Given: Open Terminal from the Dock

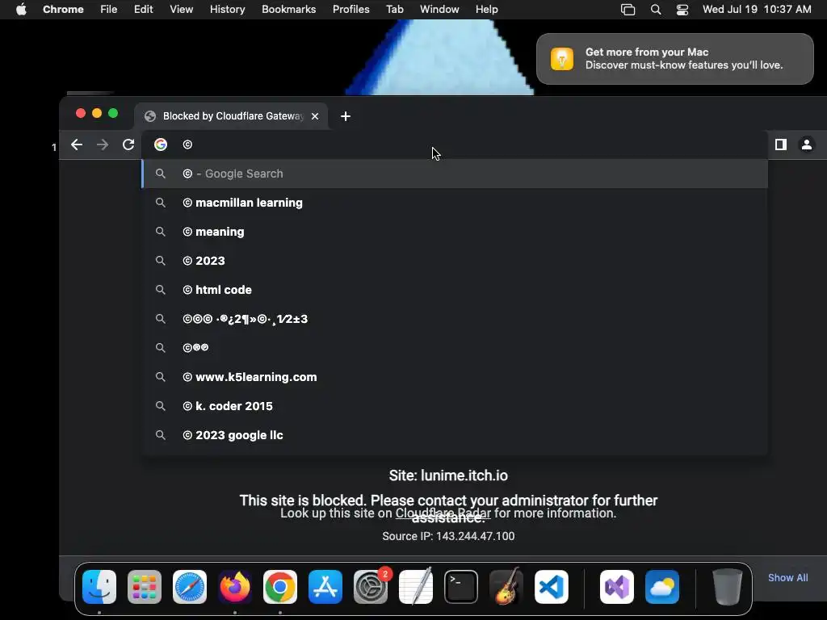Looking at the screenshot, I should point(461,587).
